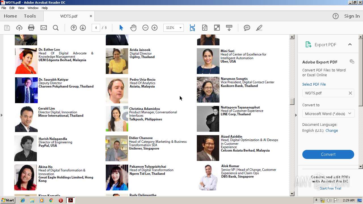363x204 pixels.
Task: Zoom in with the plus circle
Action: [155, 28]
